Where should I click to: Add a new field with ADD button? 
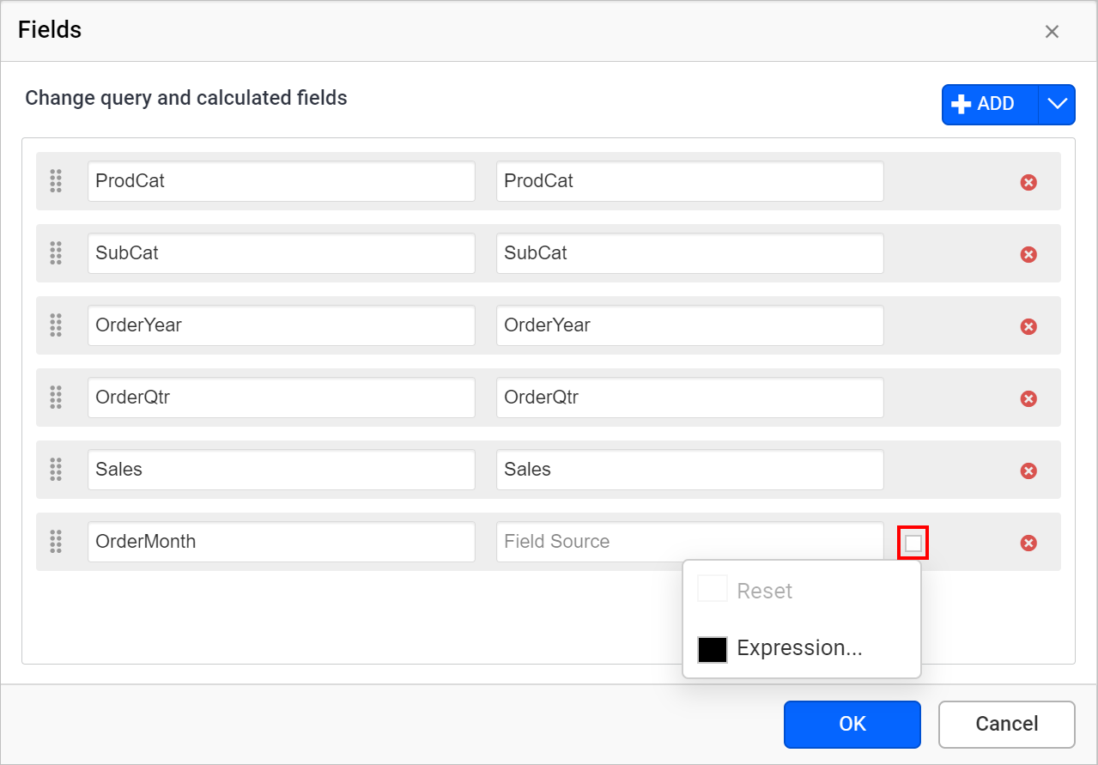pyautogui.click(x=991, y=104)
